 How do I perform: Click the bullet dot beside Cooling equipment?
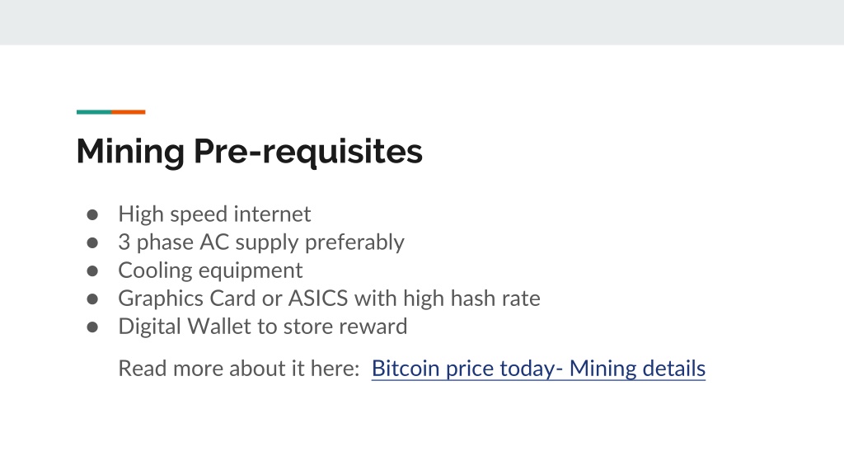92,270
